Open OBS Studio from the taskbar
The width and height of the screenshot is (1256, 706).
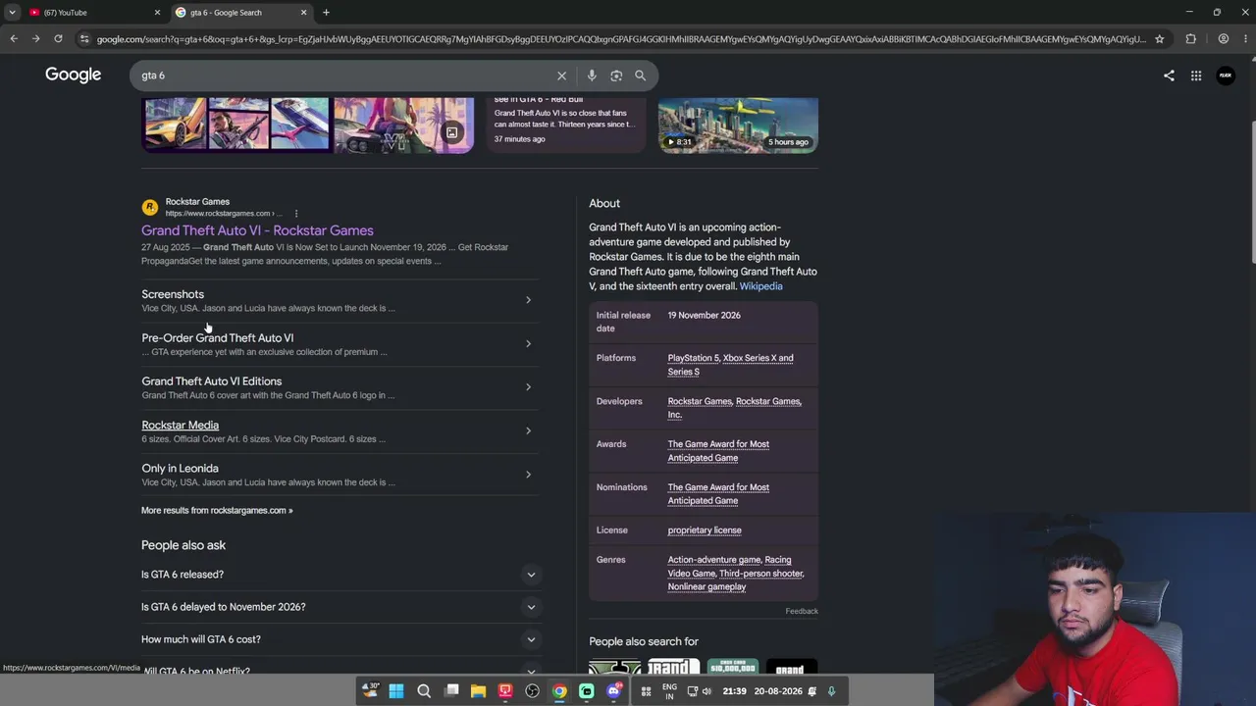click(532, 691)
